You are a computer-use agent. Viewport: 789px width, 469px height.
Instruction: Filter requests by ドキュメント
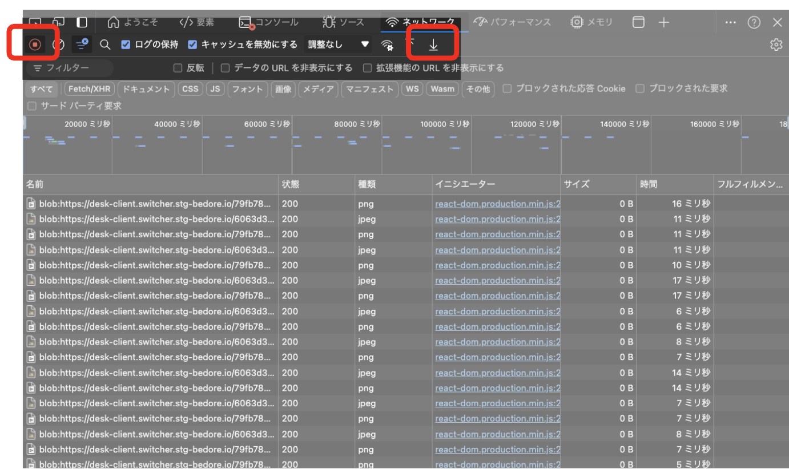tap(146, 89)
